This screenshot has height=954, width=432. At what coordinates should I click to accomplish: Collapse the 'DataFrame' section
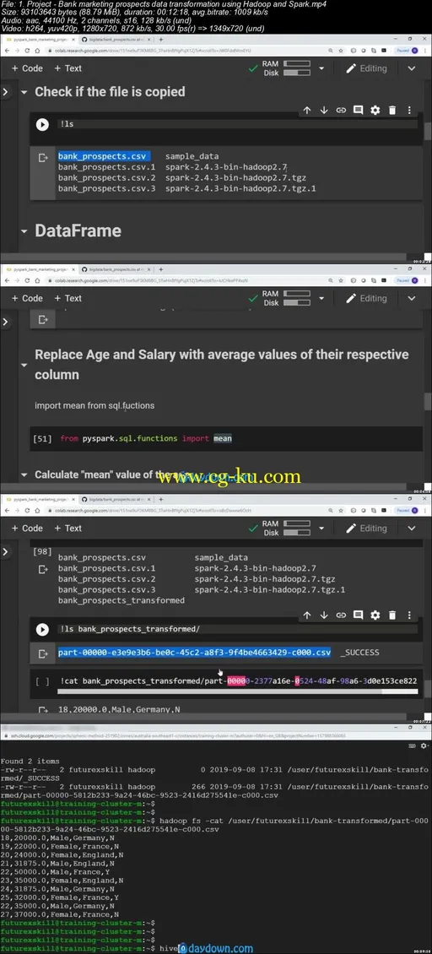[x=24, y=231]
